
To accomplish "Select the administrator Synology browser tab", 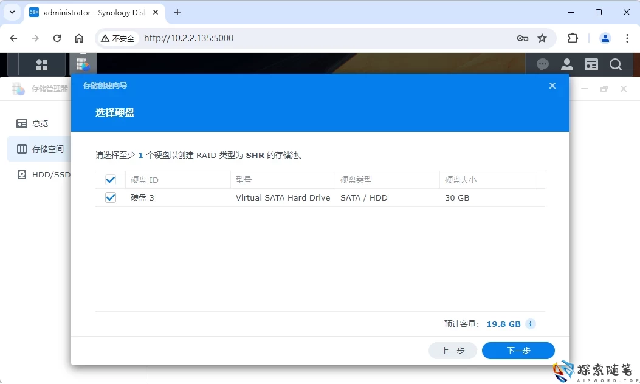I will [91, 12].
